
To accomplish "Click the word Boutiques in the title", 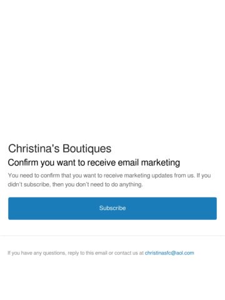I will [87, 149].
